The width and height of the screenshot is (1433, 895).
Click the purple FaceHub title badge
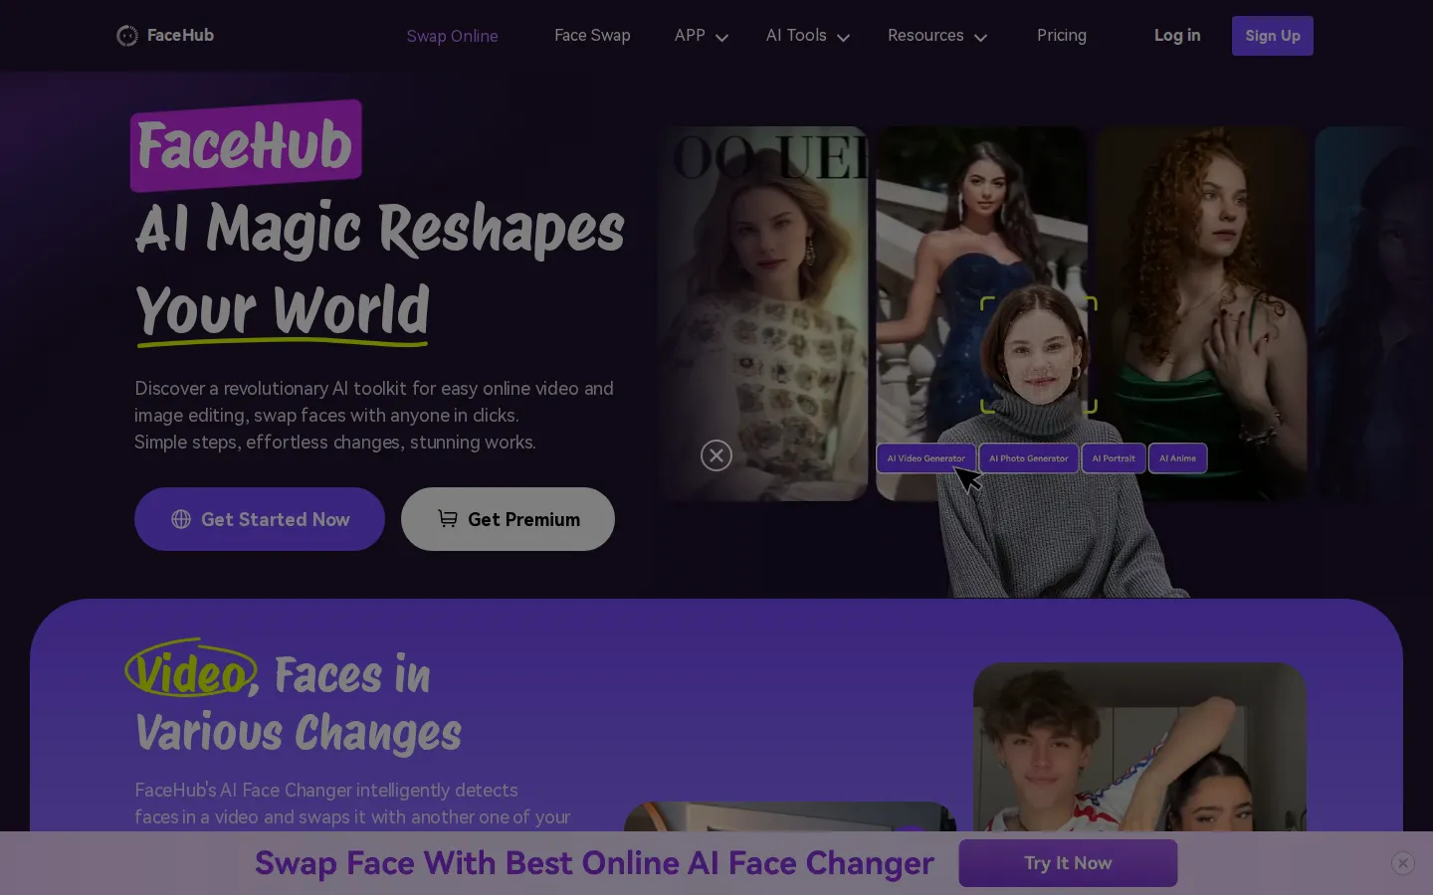click(246, 145)
